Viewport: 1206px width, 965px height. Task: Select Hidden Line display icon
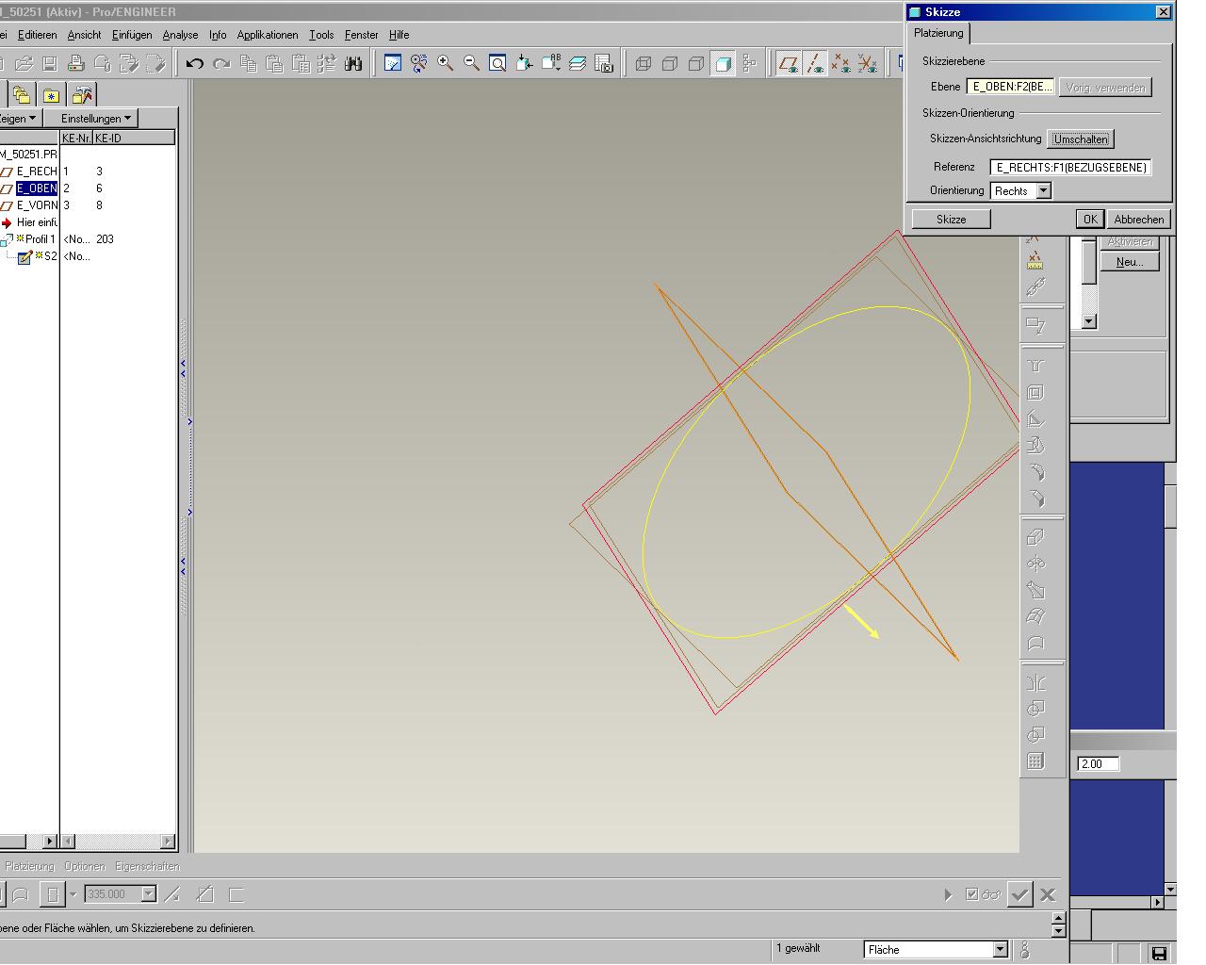click(x=670, y=64)
